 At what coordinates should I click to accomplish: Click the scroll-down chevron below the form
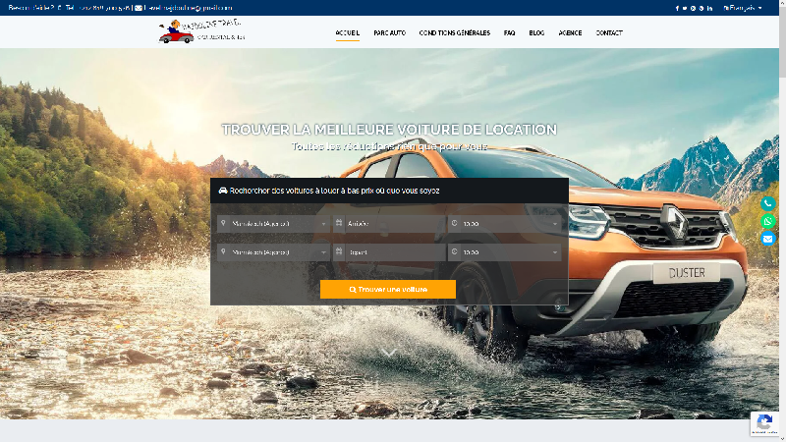click(389, 354)
